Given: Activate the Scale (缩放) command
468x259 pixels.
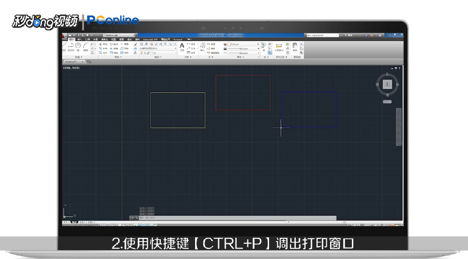Looking at the screenshot, I should [x=114, y=53].
